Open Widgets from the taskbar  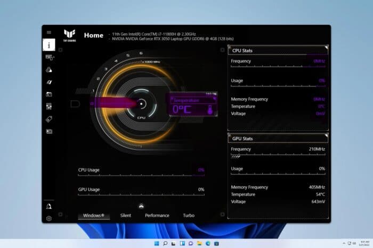182,244
